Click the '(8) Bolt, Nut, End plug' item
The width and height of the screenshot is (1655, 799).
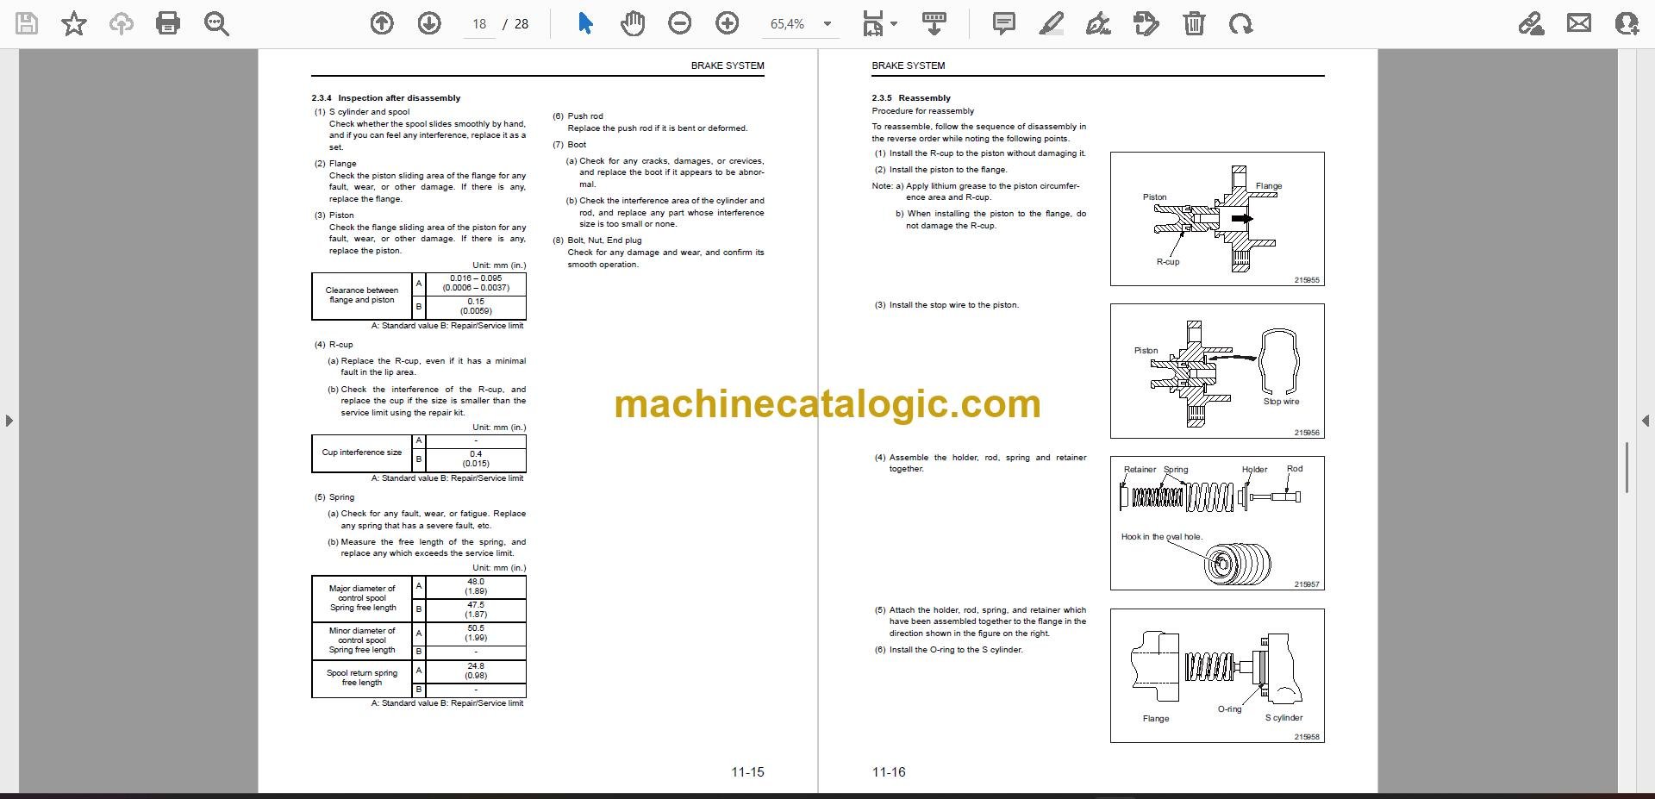(x=597, y=240)
